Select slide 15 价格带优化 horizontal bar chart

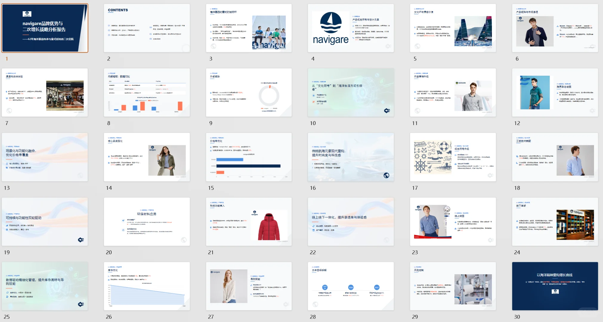tap(249, 157)
